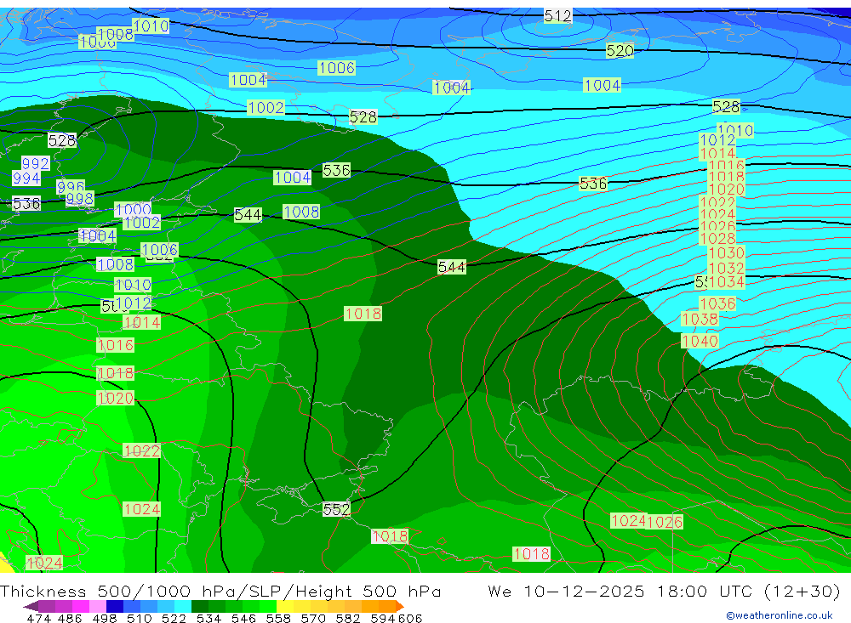The width and height of the screenshot is (851, 623).
Task: Click the red 1030 isobar label
Action: [x=726, y=253]
